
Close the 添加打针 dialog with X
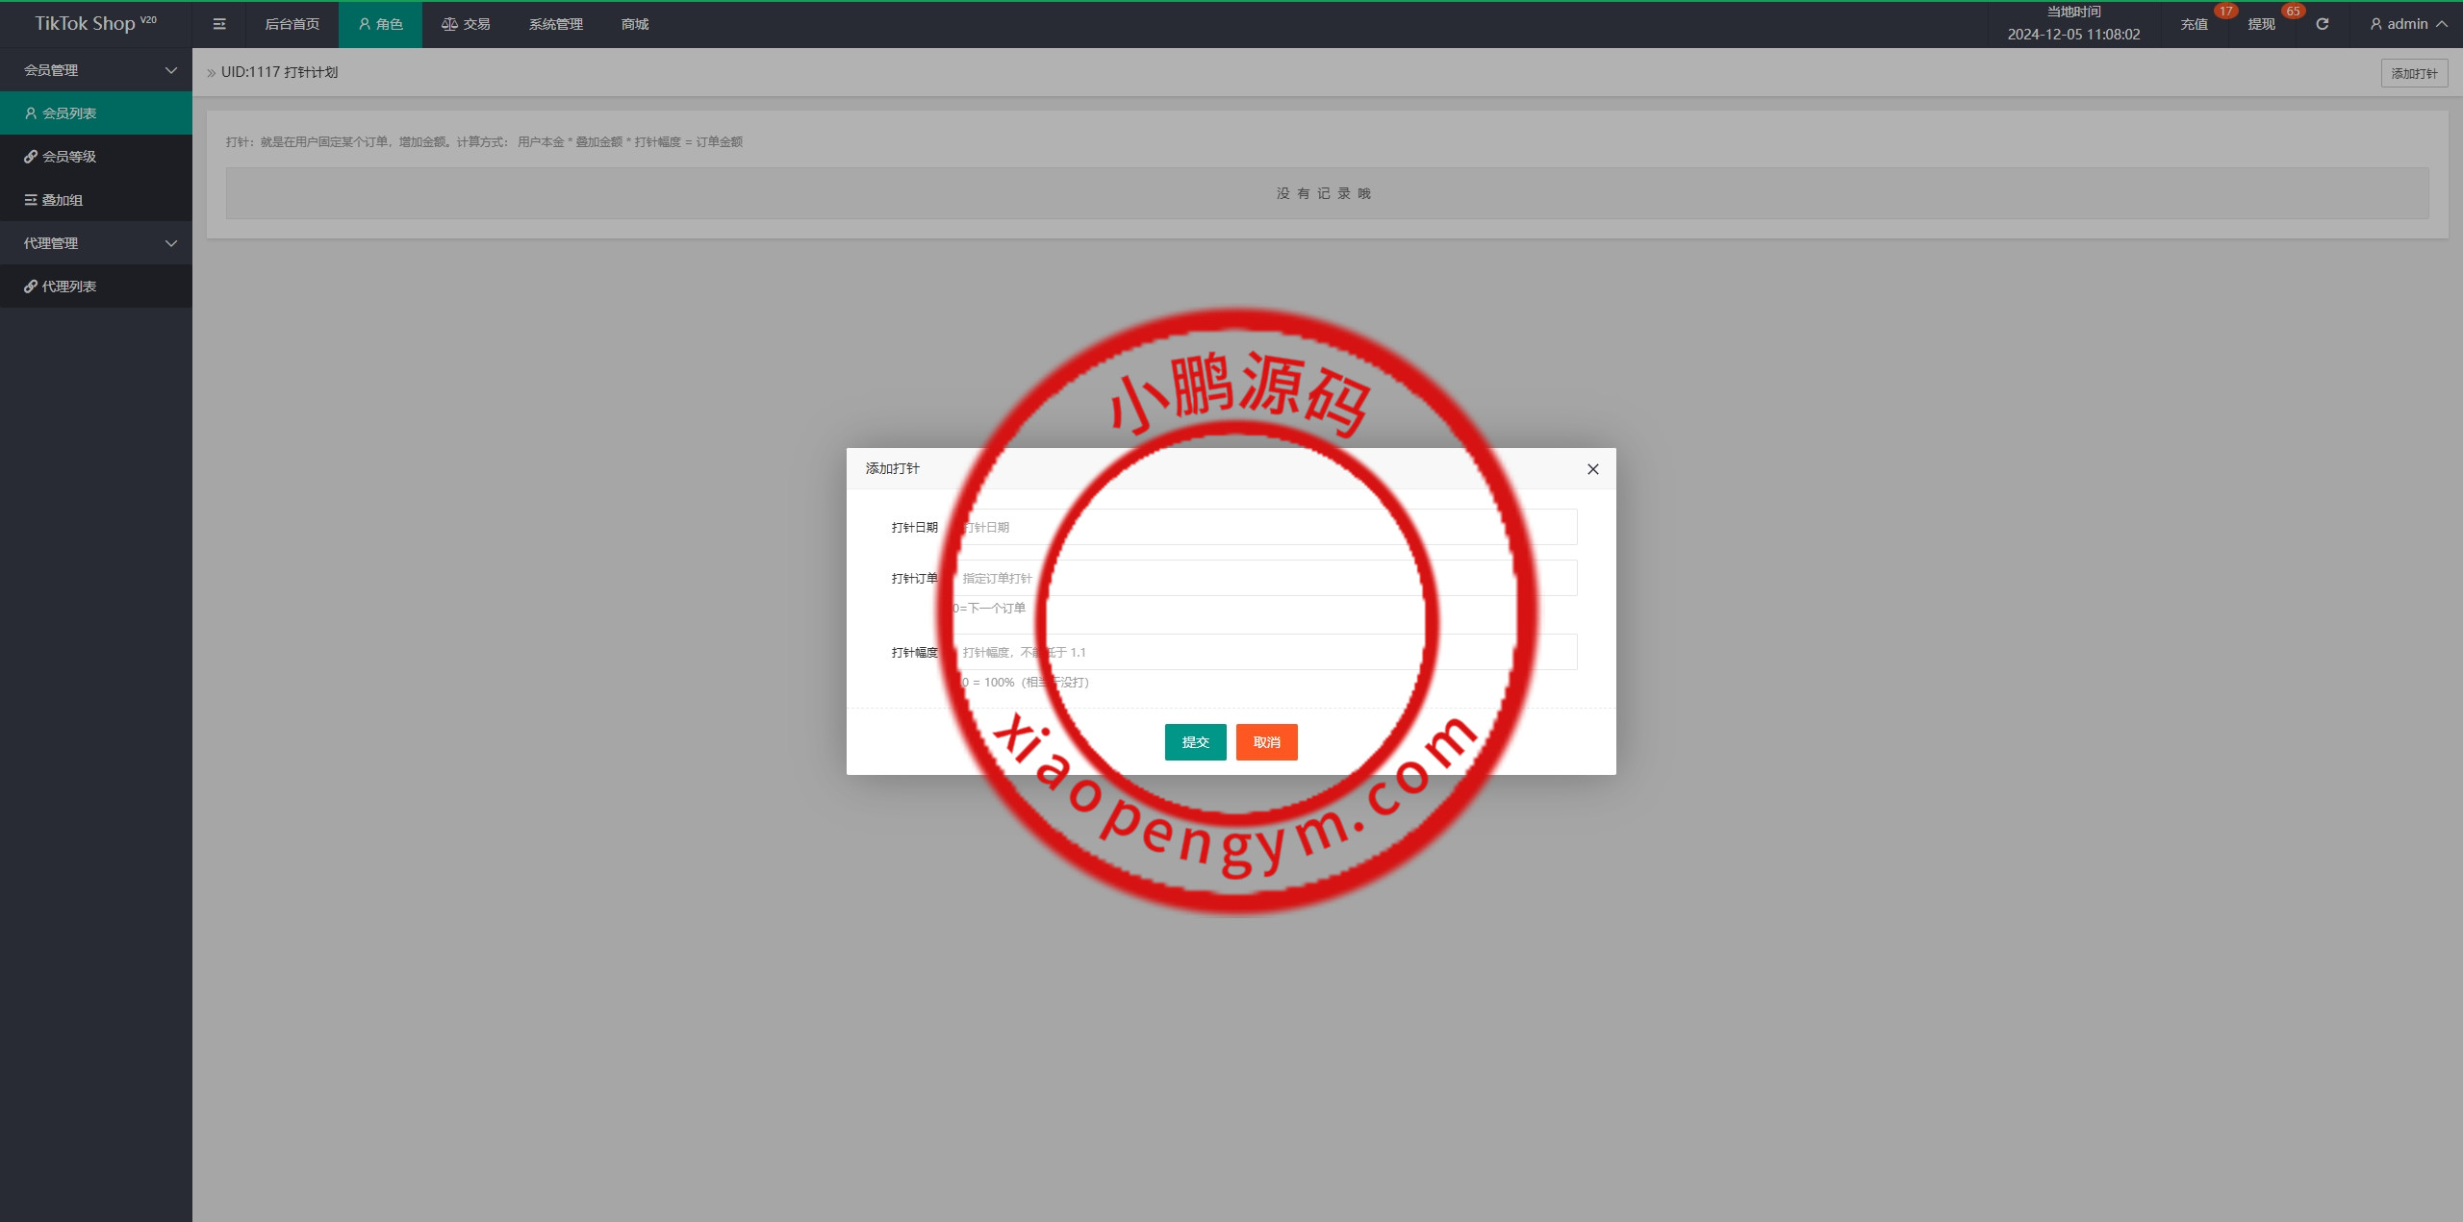click(1592, 469)
